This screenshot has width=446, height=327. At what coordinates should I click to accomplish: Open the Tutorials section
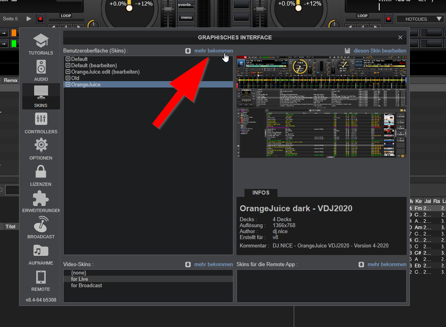[41, 44]
